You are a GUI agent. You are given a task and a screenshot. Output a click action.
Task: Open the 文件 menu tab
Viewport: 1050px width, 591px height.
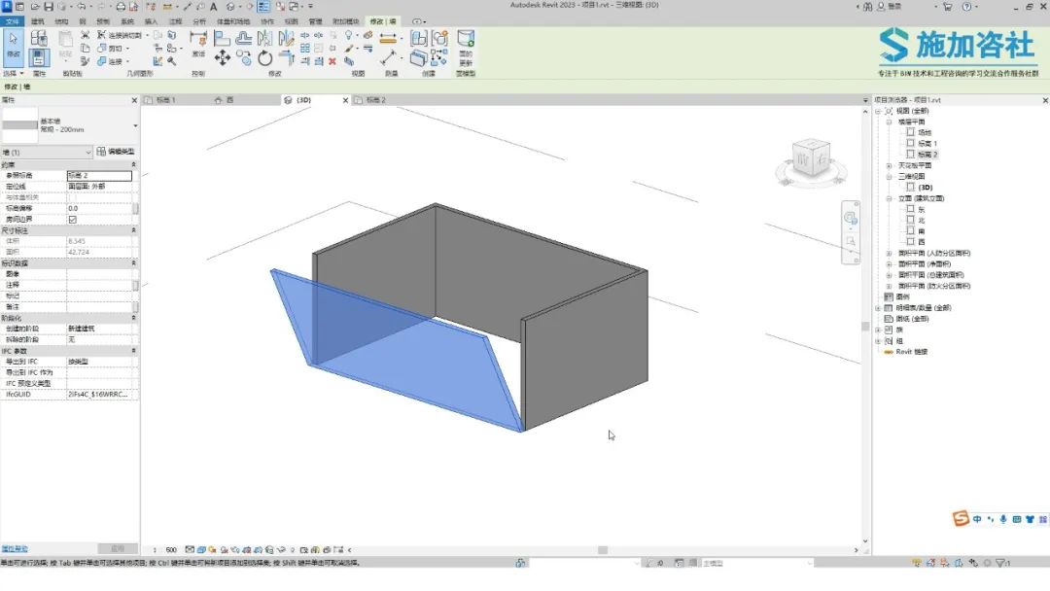pos(12,21)
